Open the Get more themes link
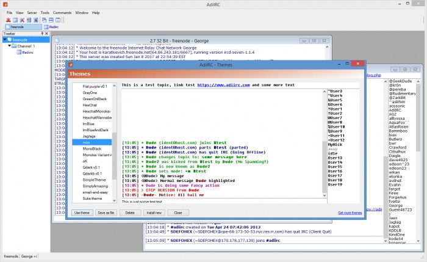This screenshot has height=262, width=427. [350, 213]
